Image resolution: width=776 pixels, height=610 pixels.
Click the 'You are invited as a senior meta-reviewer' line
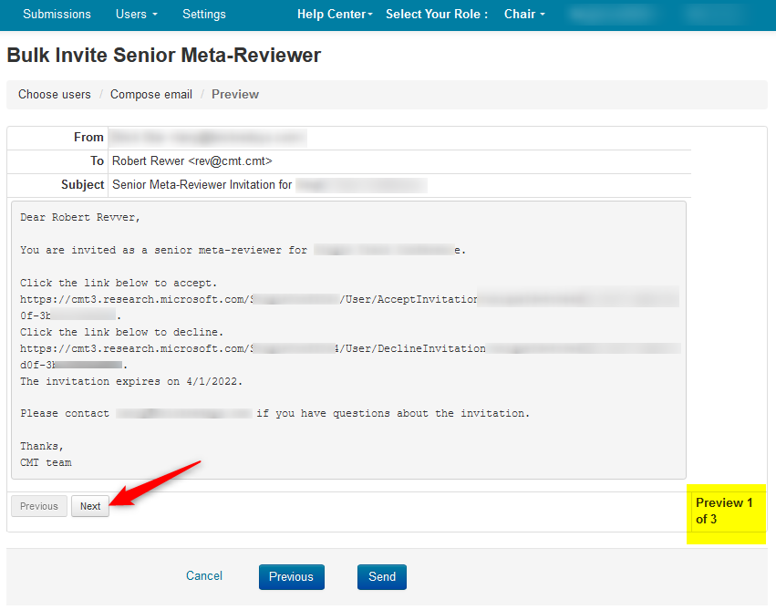click(x=243, y=251)
